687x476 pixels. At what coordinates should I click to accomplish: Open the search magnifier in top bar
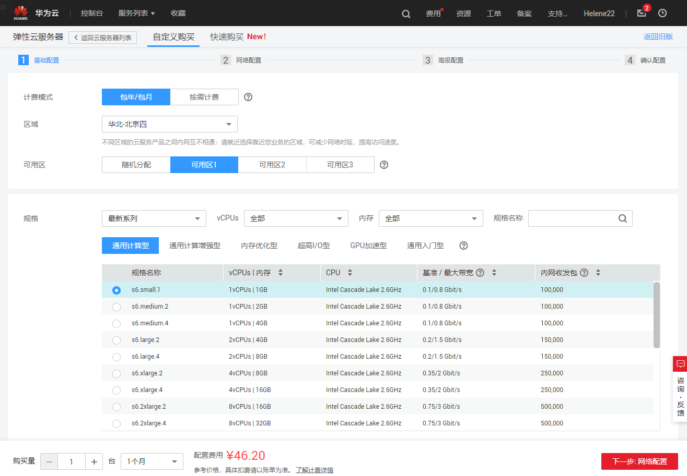[406, 14]
